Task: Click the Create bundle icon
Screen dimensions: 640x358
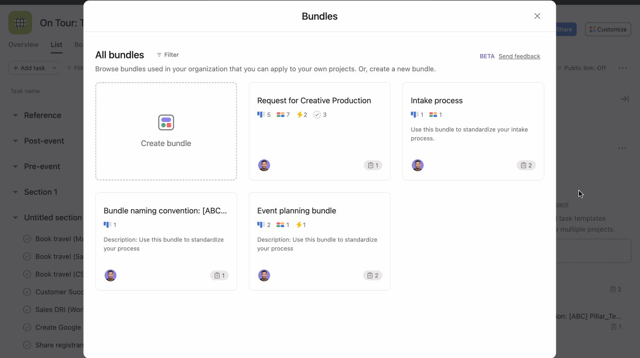Action: click(x=166, y=122)
